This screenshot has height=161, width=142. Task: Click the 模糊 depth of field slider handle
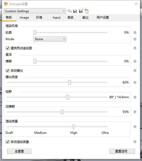(35, 61)
